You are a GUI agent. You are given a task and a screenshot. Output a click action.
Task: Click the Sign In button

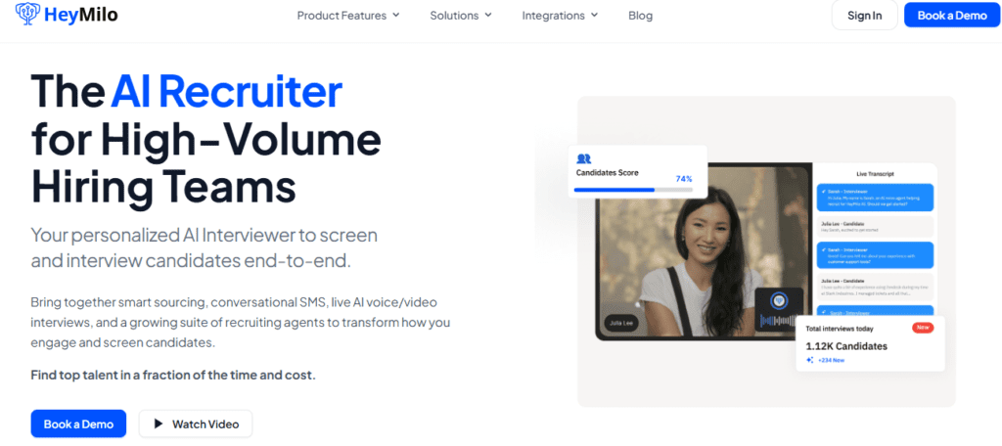(865, 16)
